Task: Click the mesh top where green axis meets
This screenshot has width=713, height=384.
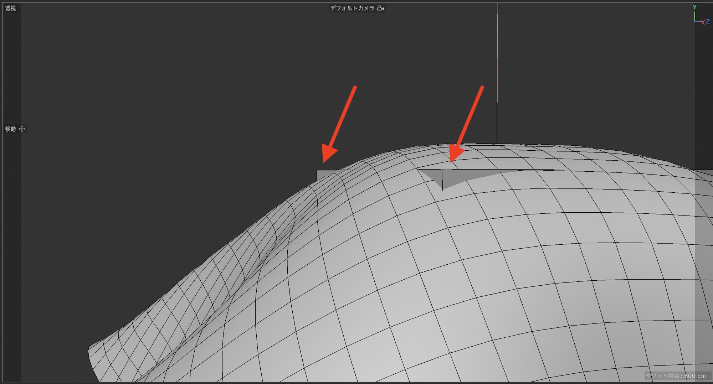Action: pos(497,144)
